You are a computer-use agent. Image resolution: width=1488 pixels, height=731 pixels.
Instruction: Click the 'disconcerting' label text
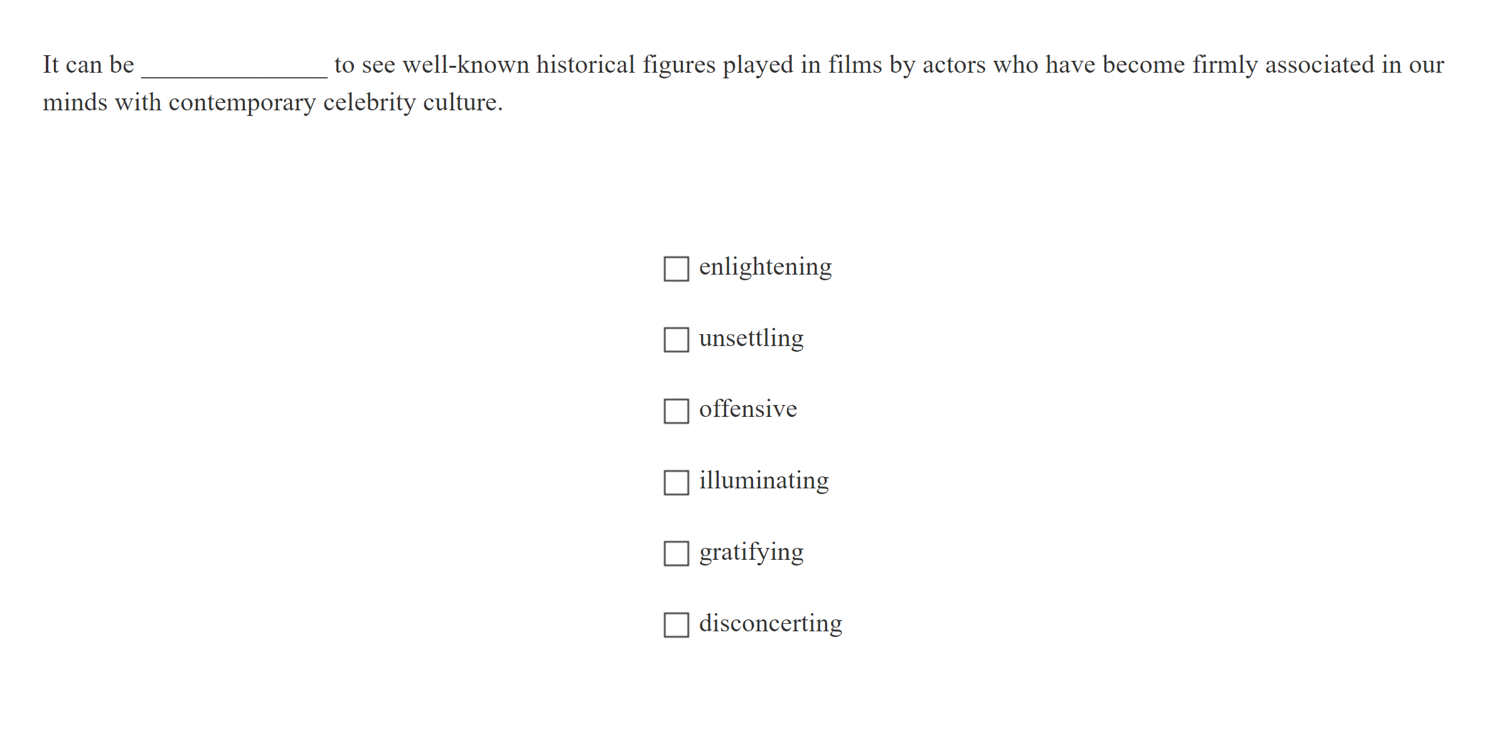[x=770, y=624]
